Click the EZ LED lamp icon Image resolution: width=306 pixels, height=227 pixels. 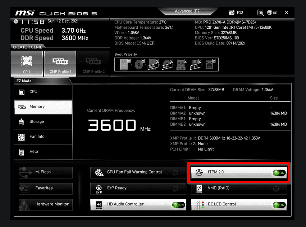point(200,205)
